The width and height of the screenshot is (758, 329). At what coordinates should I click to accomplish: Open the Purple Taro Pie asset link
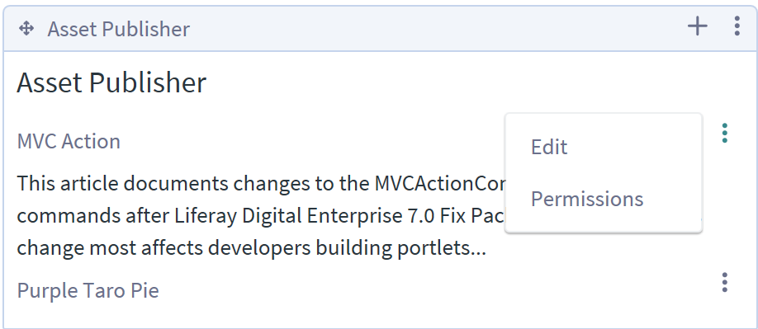(88, 290)
